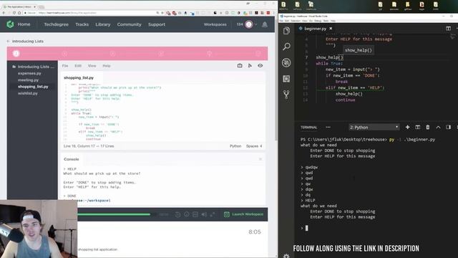This screenshot has width=458, height=258.
Task: Select shopping_list.py in the file tree
Action: [x=33, y=87]
